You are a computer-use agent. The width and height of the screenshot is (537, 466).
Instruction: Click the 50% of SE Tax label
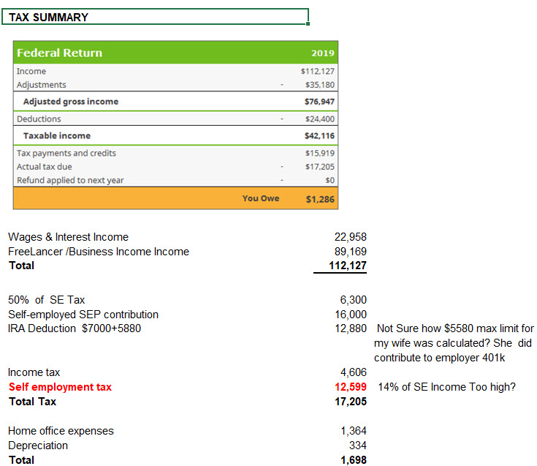pyautogui.click(x=46, y=300)
